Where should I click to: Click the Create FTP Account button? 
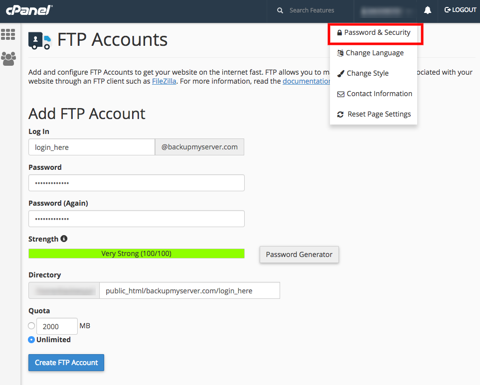66,363
